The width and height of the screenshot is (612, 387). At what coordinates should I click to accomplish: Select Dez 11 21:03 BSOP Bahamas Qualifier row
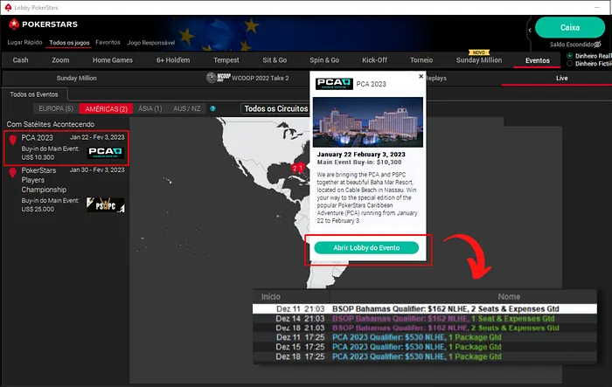(x=425, y=309)
